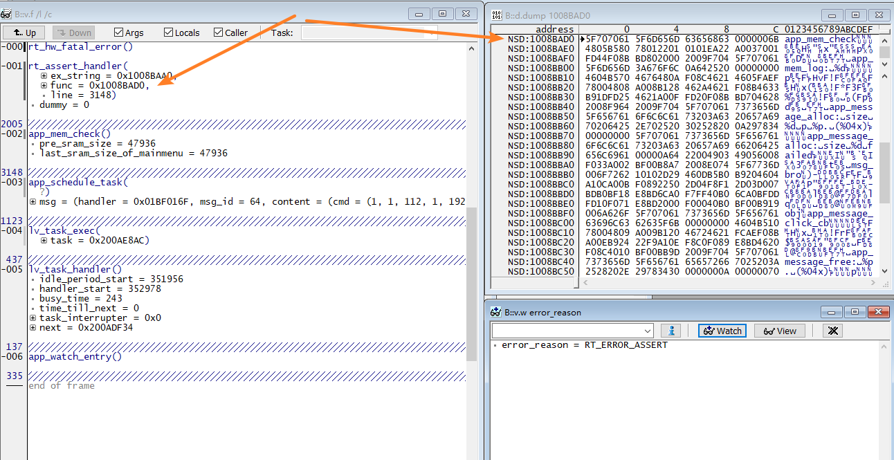
Task: Uncheck the Locals checkbox
Action: click(x=168, y=33)
